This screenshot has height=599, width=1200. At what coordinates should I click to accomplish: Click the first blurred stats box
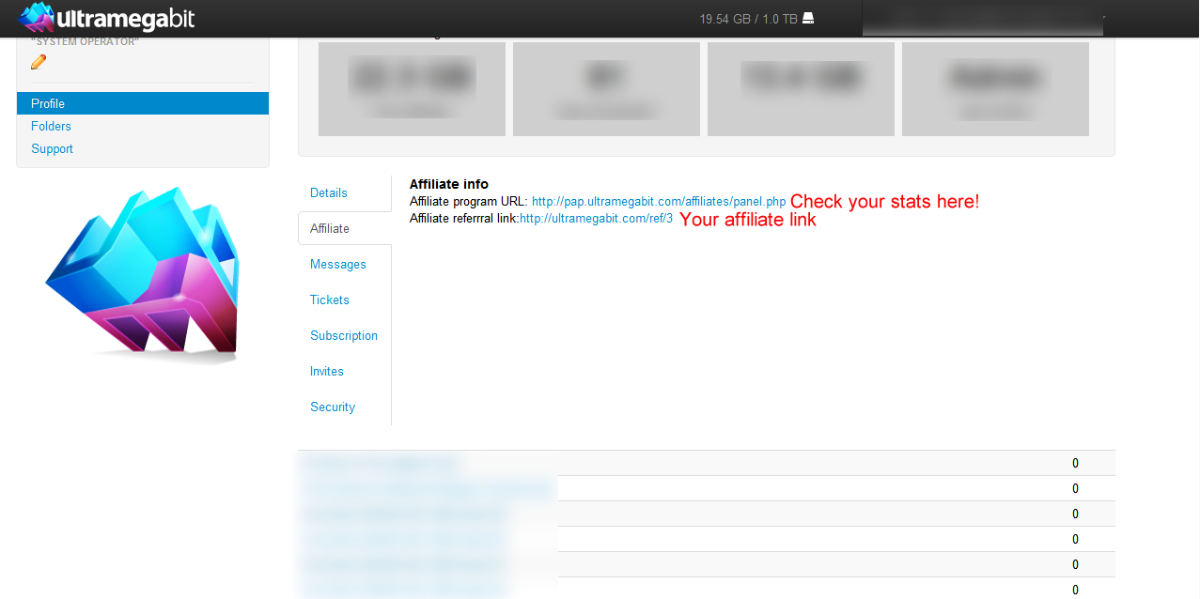pos(412,89)
